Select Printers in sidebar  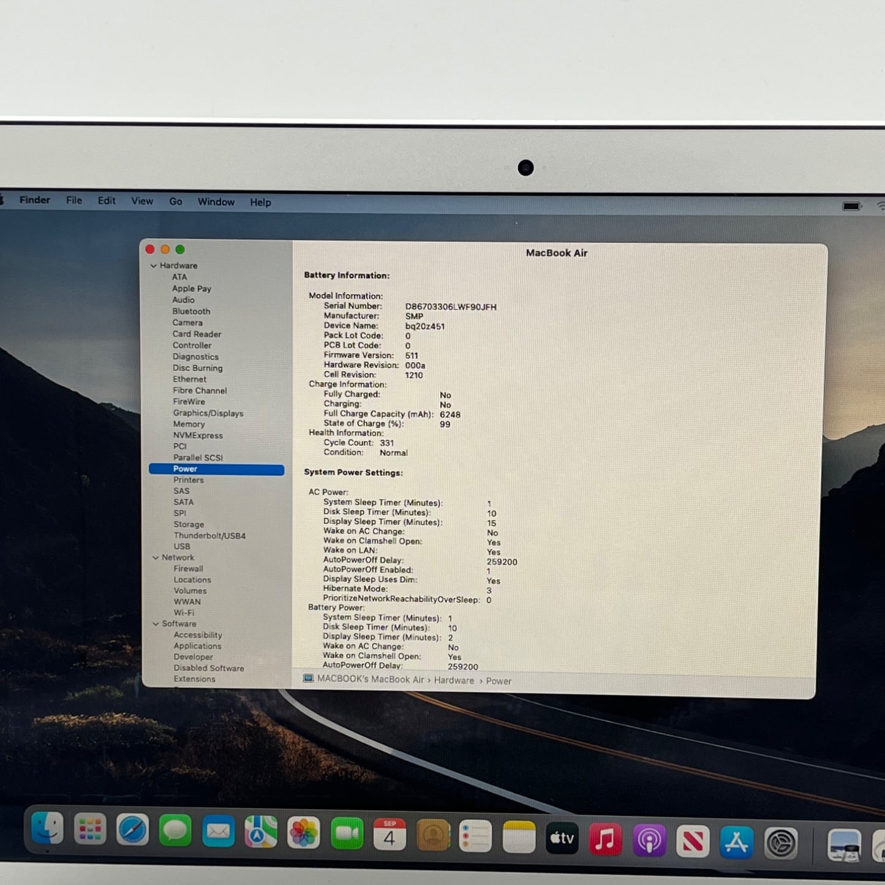pos(189,480)
